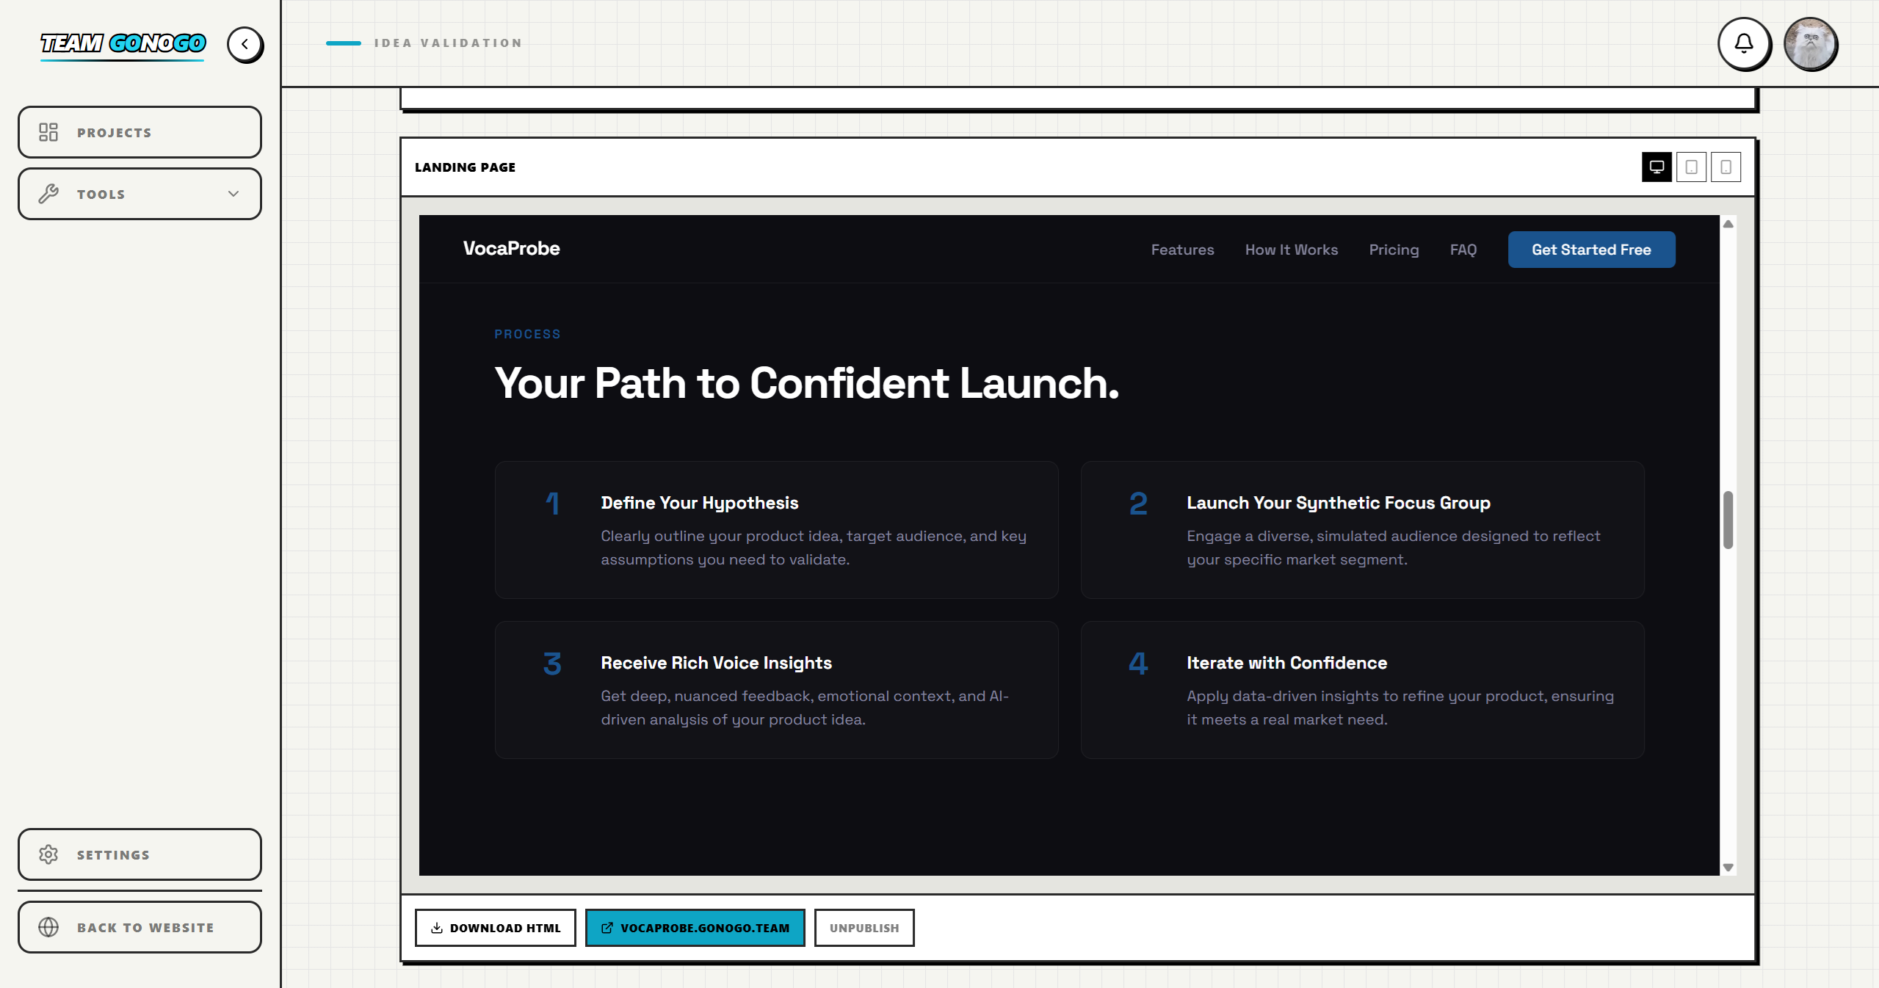Switch preview to mobile view

click(1726, 167)
